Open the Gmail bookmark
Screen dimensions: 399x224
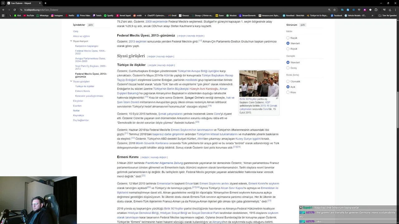[172, 15]
